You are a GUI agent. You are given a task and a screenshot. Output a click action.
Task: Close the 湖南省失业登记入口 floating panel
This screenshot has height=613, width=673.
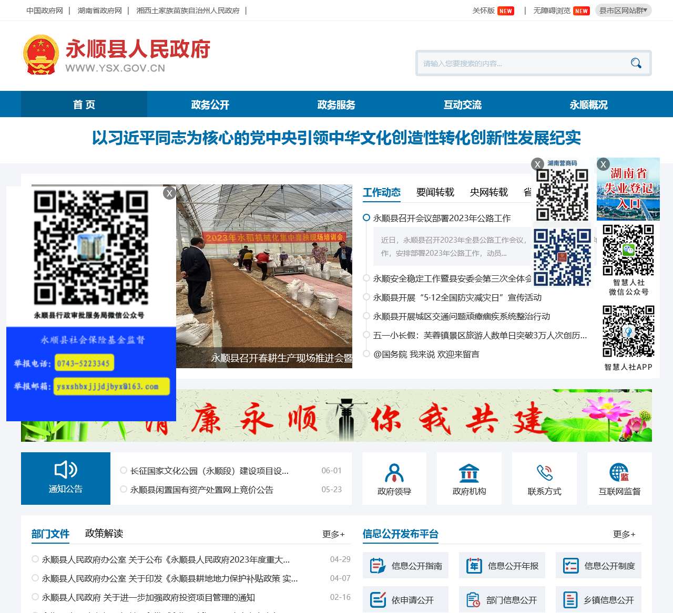(x=603, y=164)
